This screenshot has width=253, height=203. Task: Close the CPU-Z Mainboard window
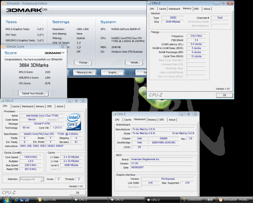coord(195,114)
